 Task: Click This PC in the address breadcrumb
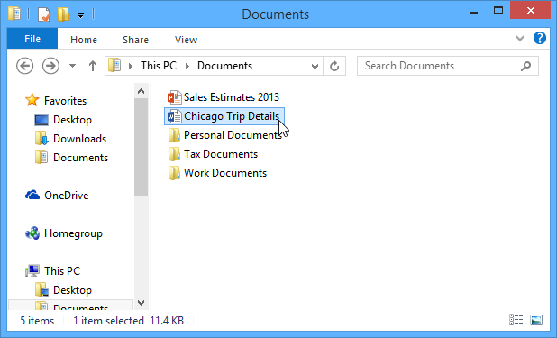pyautogui.click(x=159, y=66)
